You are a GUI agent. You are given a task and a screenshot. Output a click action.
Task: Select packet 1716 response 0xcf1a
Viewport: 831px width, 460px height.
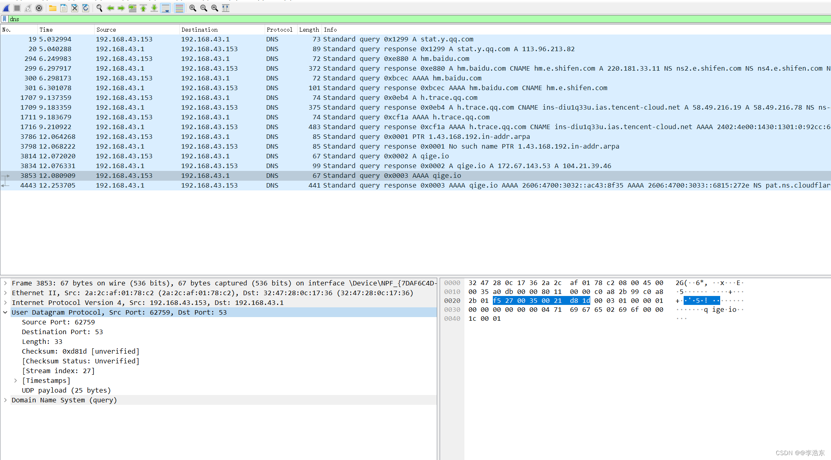(x=415, y=127)
